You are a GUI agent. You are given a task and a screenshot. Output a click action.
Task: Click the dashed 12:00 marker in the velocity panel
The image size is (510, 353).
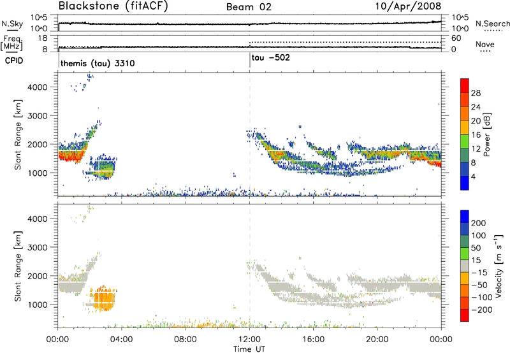coord(250,266)
